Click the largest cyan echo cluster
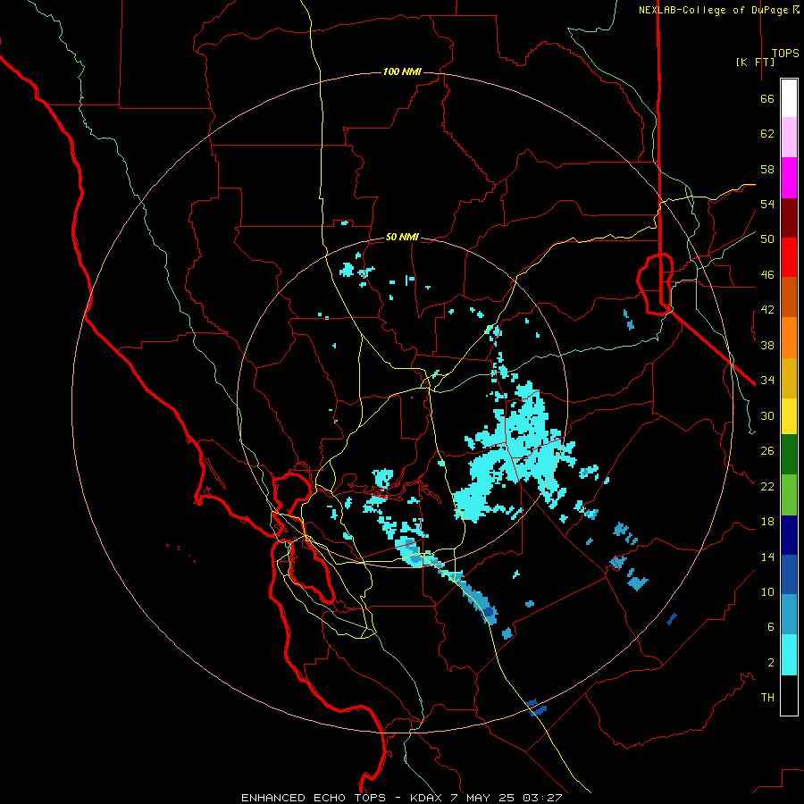Screen dimensions: 804x804 (515, 454)
